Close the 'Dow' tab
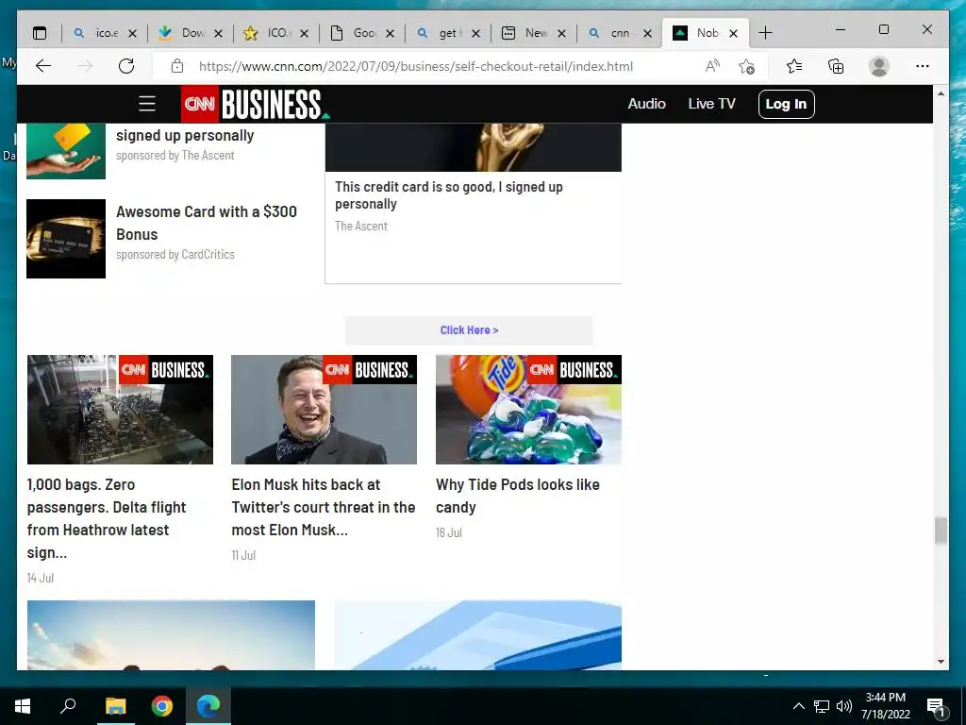966x725 pixels. [x=218, y=33]
